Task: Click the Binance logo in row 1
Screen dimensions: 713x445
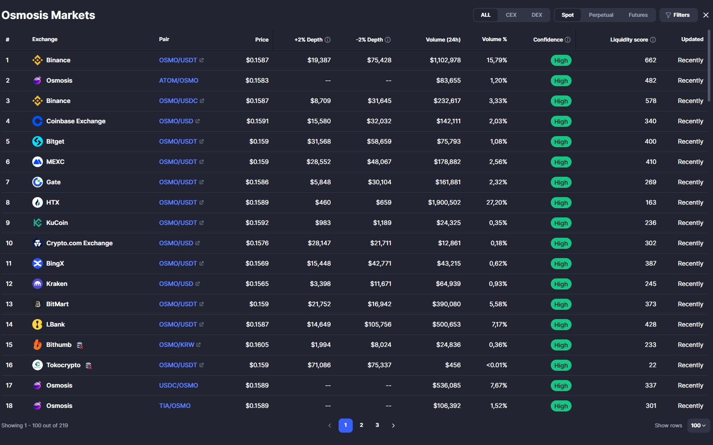Action: pos(38,60)
